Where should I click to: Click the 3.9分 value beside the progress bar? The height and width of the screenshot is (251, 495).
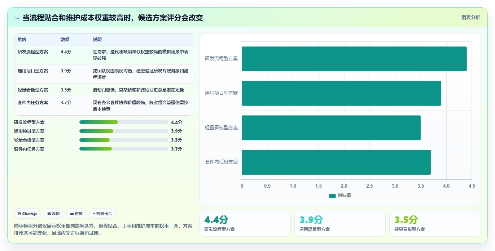(x=177, y=131)
